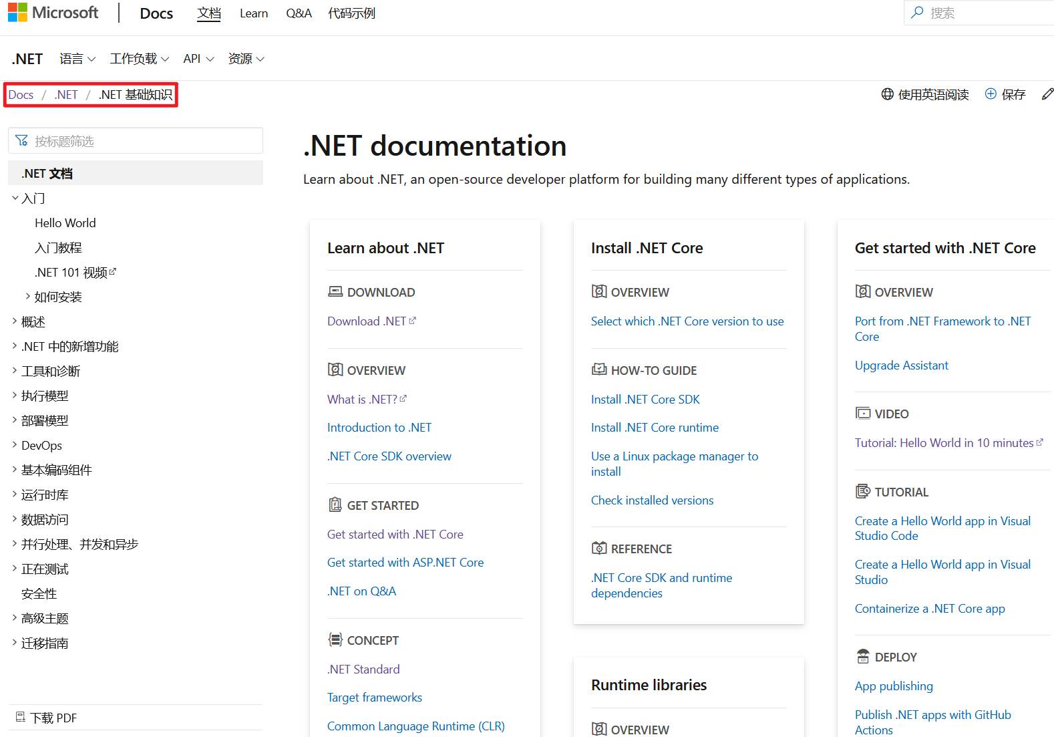Screen dimensions: 1054x737
Task: Select Hello World in the sidebar
Action: click(x=65, y=223)
